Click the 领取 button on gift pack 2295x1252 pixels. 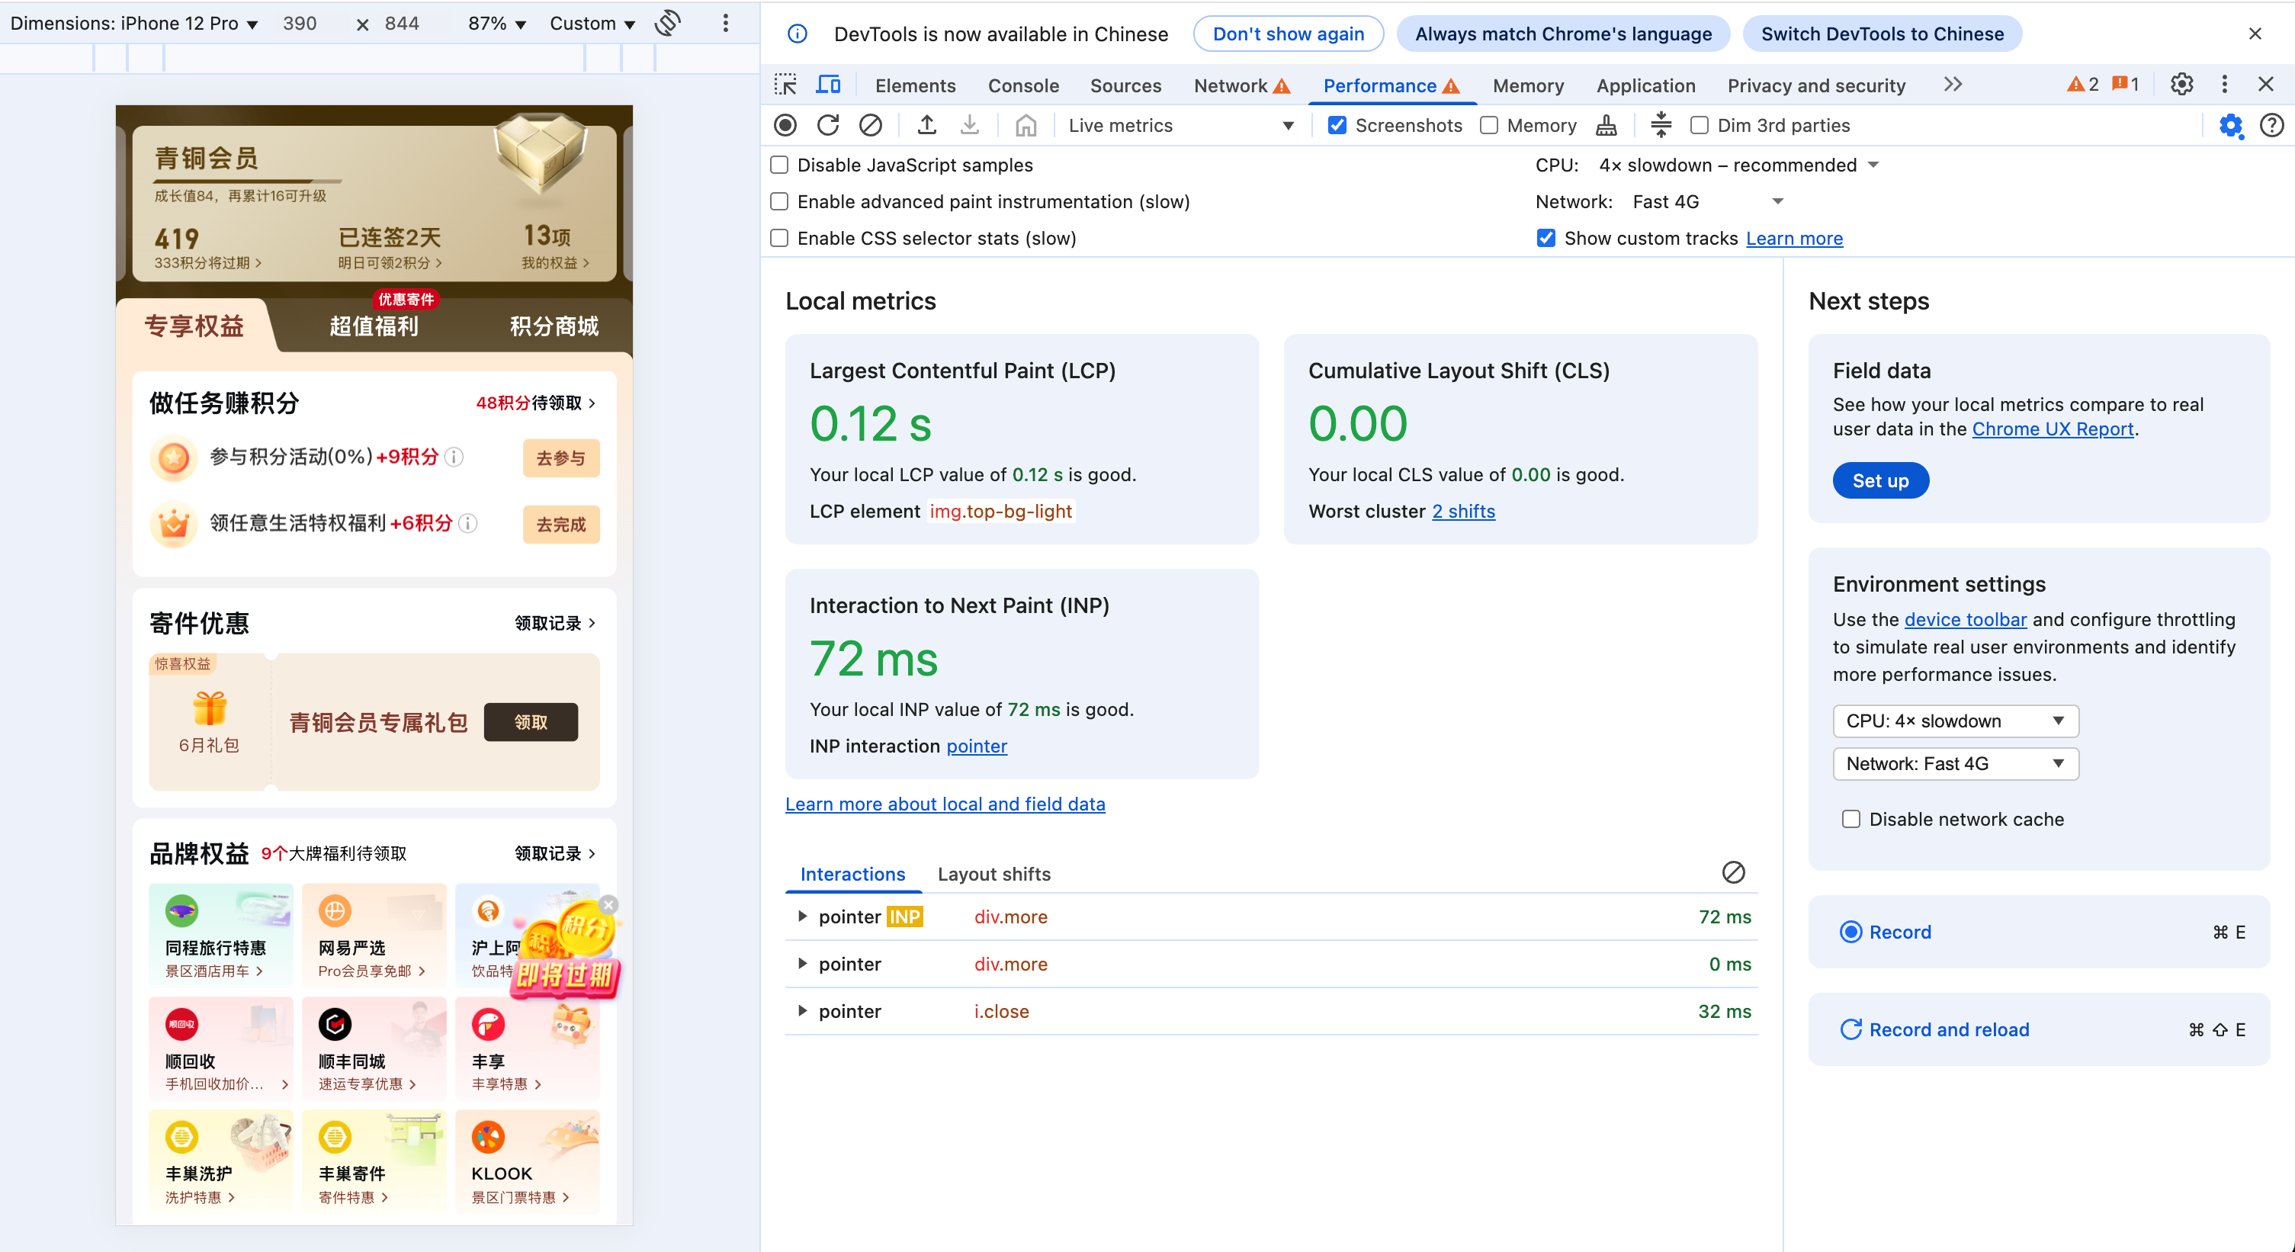coord(530,722)
